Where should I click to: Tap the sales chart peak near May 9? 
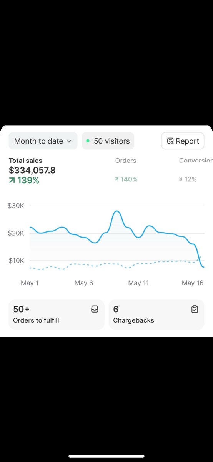pos(117,211)
